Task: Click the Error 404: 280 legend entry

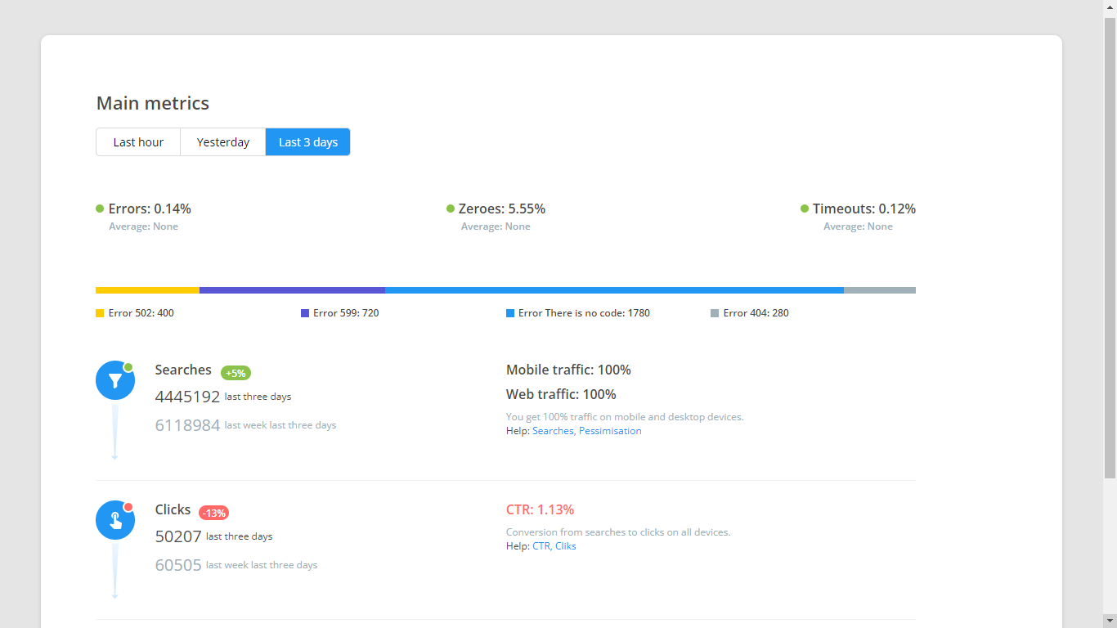Action: click(x=750, y=313)
